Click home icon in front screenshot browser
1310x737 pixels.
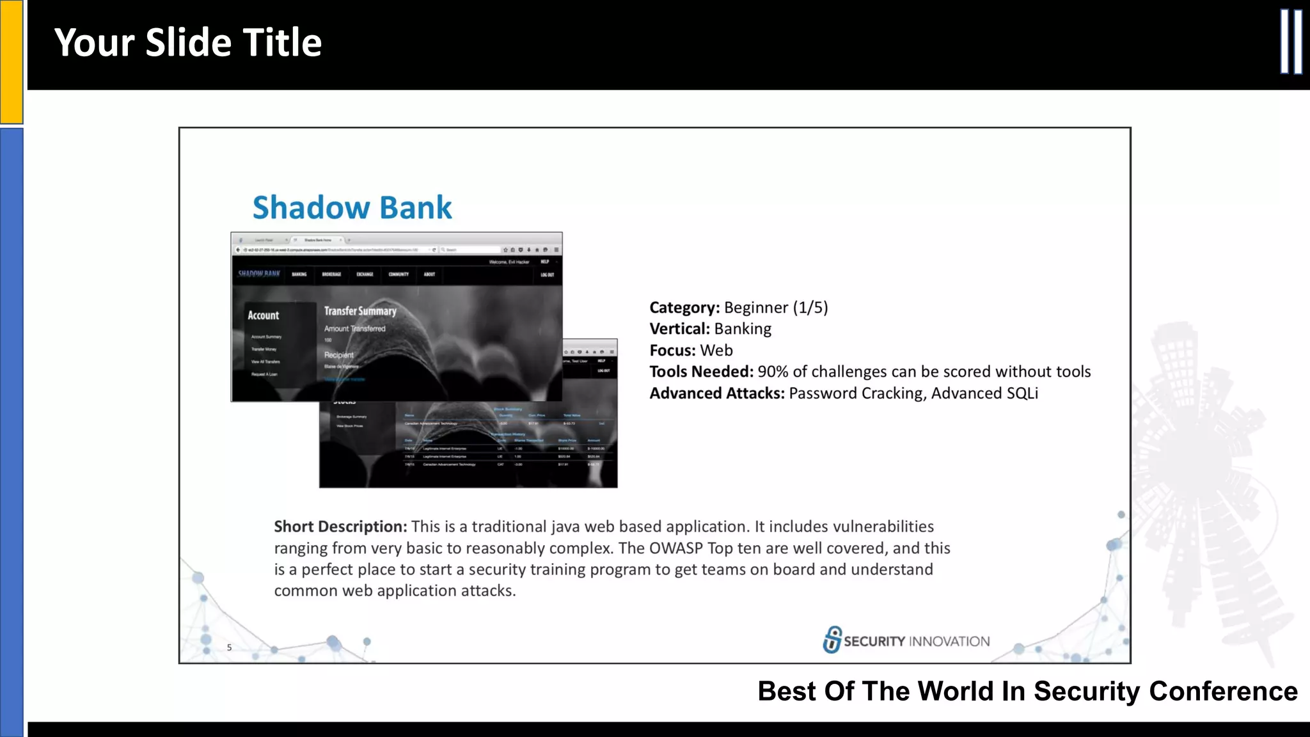click(x=537, y=250)
